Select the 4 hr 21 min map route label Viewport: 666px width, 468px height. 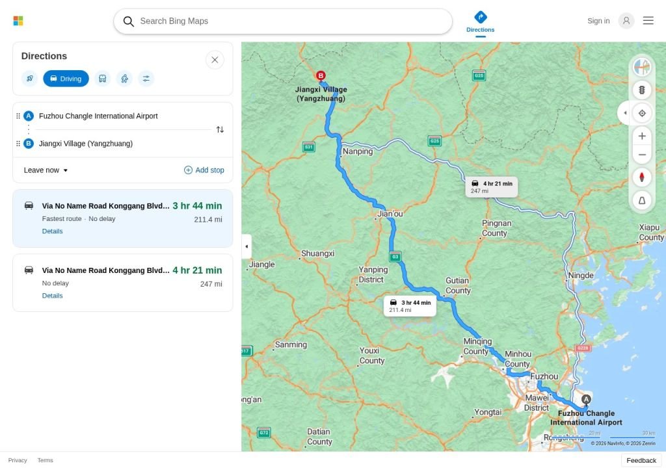492,187
